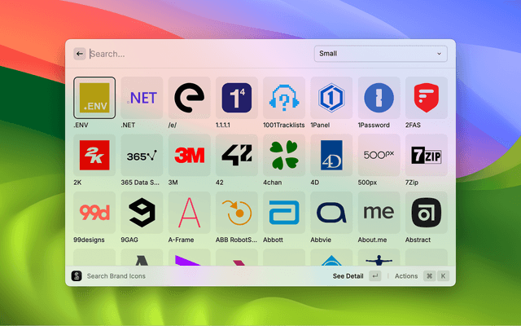Viewport: 521px width, 326px height.
Task: Choose the 2K red logo icon
Action: click(94, 155)
